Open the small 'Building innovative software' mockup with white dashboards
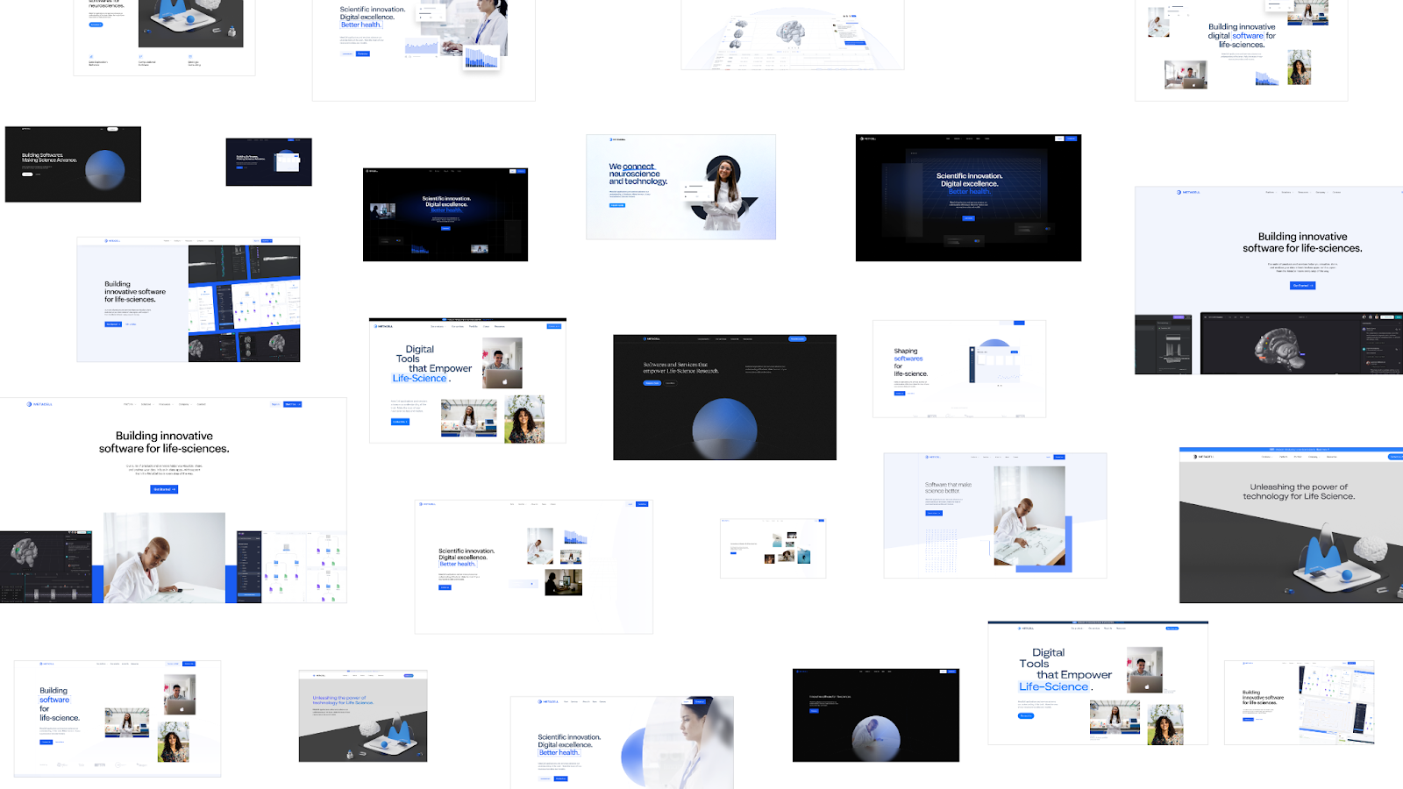The height and width of the screenshot is (789, 1403). [1300, 703]
